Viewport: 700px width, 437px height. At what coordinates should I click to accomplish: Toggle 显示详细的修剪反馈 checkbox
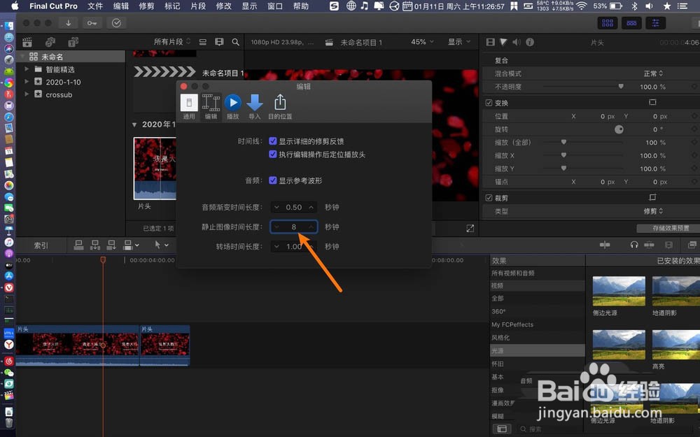[273, 141]
